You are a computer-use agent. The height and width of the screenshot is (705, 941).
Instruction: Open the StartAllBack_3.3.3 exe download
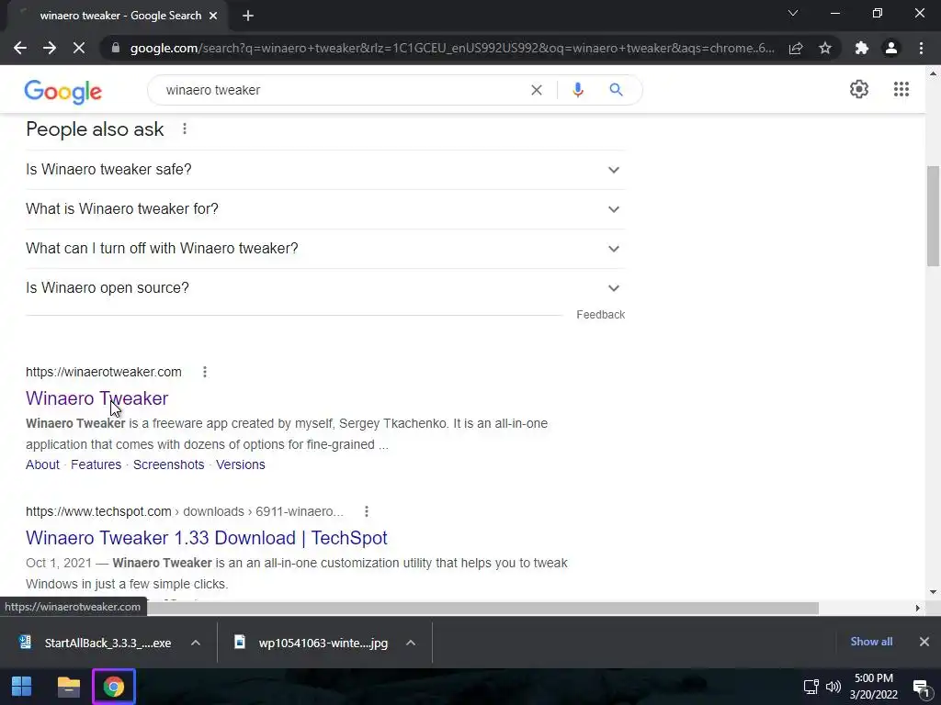[x=95, y=643]
